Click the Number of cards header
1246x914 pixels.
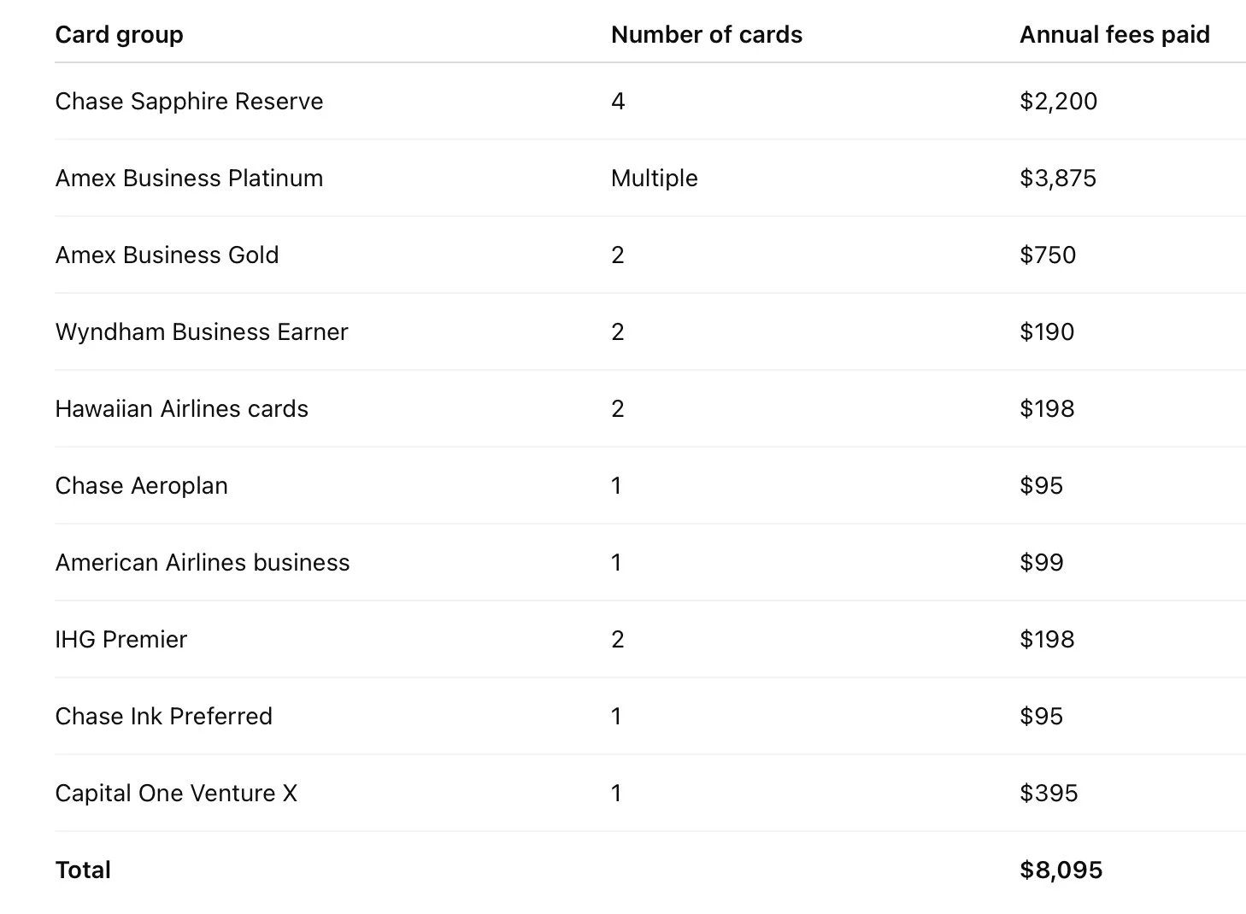coord(706,35)
